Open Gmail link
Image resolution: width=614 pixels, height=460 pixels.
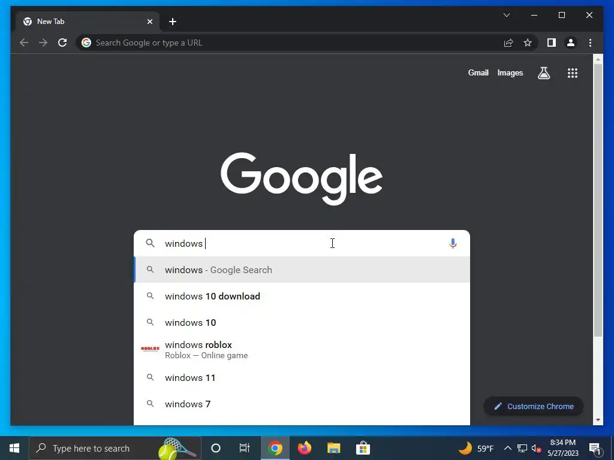[478, 72]
